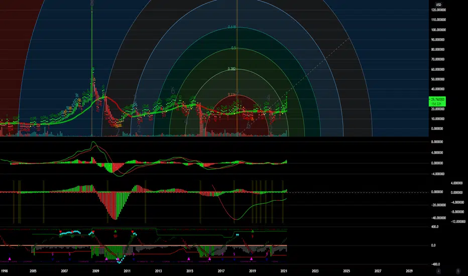Click the 90.000000 price axis label
Screen dimensions: 468x276
(x=438, y=40)
